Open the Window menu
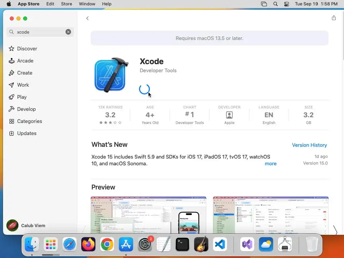Screen dimensions: 344x258 tap(87, 4)
